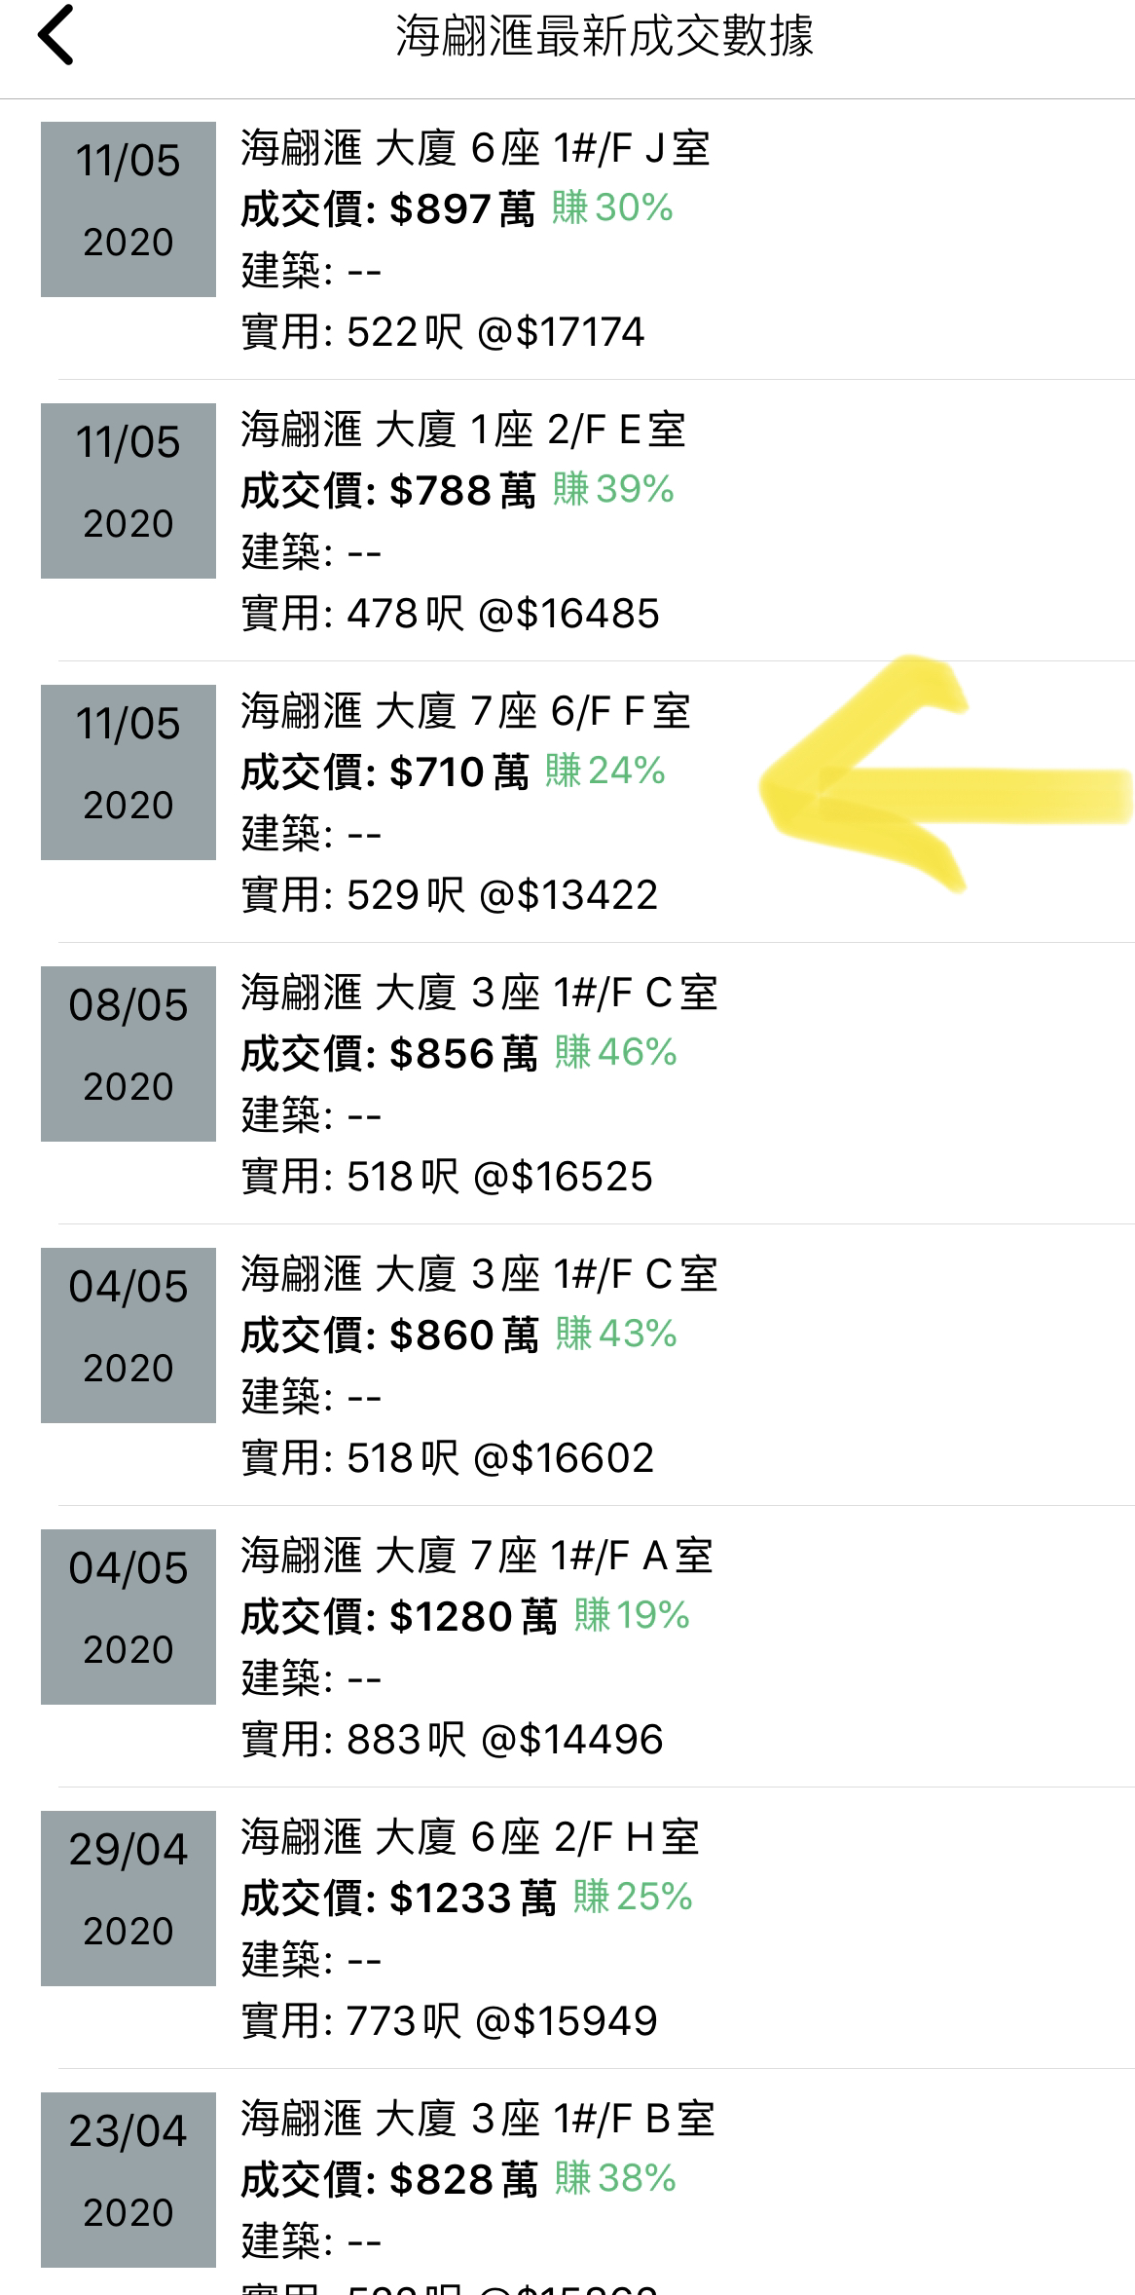Tap the back arrow icon
1135x2295 pixels.
[x=55, y=35]
